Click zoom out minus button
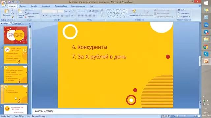 (x=177, y=116)
